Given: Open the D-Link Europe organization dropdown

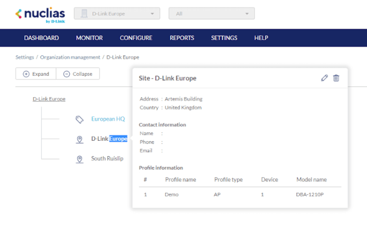Looking at the screenshot, I should pyautogui.click(x=117, y=14).
